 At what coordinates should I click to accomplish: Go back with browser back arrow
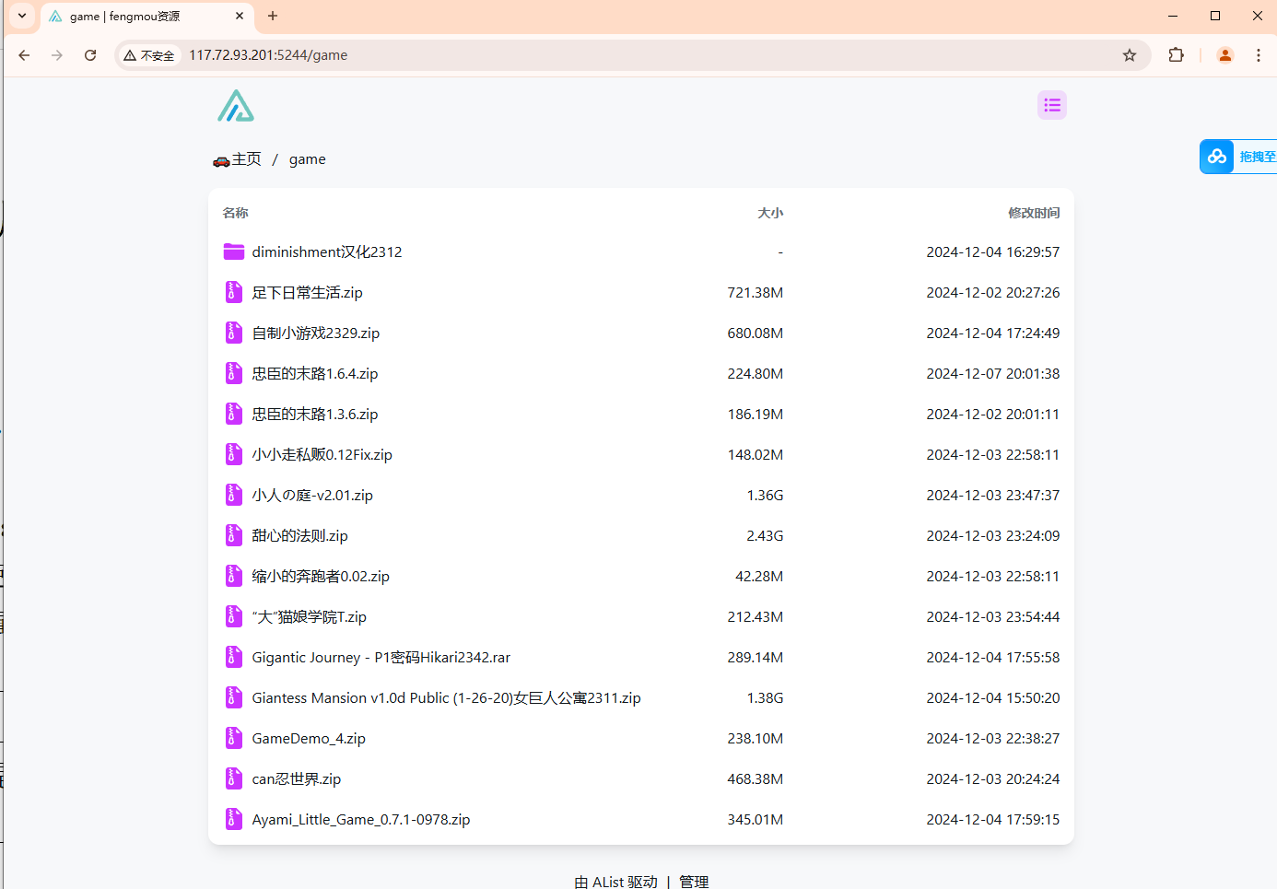24,55
